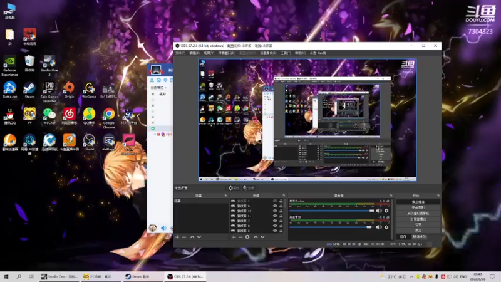Open the first menu in the OBS menu bar
The image size is (501, 282).
180,53
